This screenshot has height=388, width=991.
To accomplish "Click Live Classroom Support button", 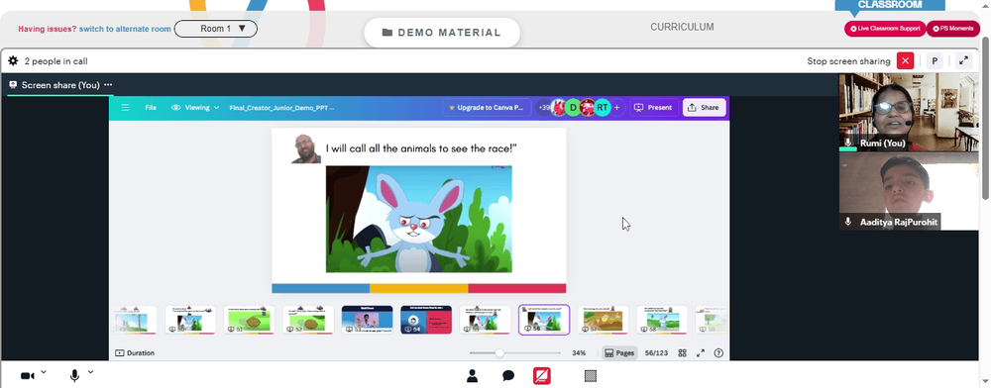I will tap(885, 29).
